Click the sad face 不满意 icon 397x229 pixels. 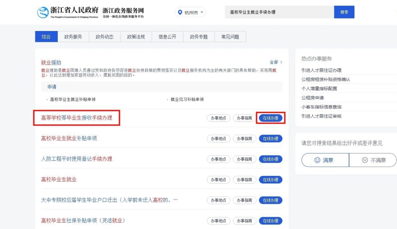pyautogui.click(x=365, y=160)
